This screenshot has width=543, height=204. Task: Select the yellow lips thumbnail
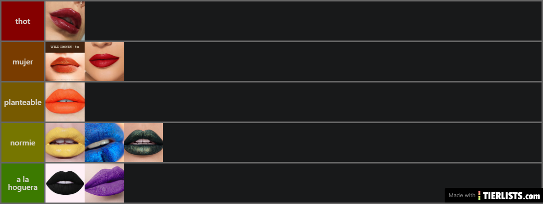65,143
